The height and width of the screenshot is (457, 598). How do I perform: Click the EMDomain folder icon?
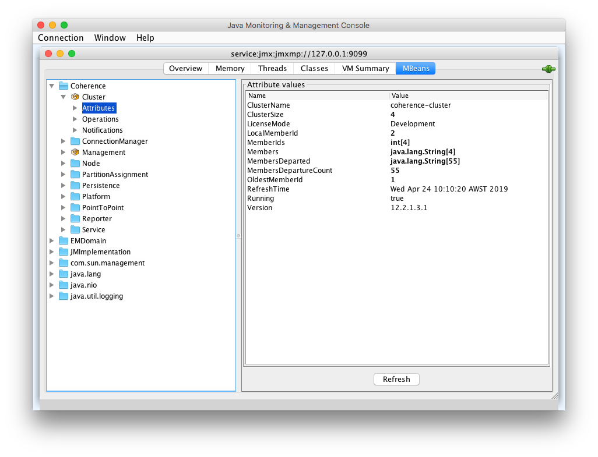pyautogui.click(x=64, y=241)
